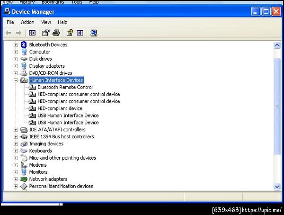Image resolution: width=284 pixels, height=215 pixels.
Task: Expand the Computer node
Action: coord(16,52)
